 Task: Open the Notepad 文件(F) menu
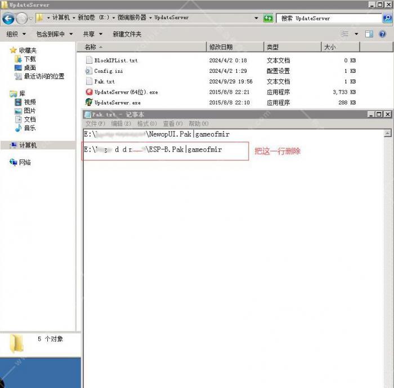point(95,124)
